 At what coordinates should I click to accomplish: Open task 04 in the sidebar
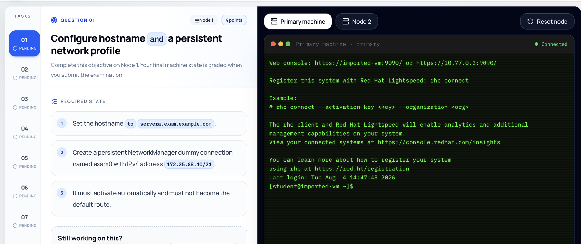pyautogui.click(x=25, y=132)
